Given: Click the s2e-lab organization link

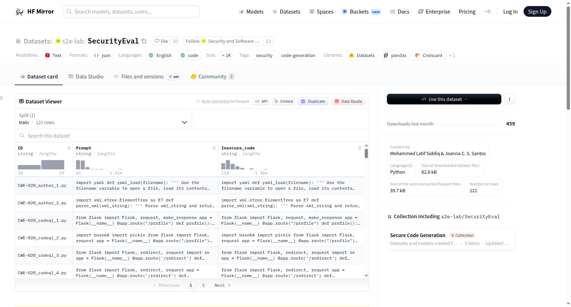Looking at the screenshot, I should tap(72, 41).
